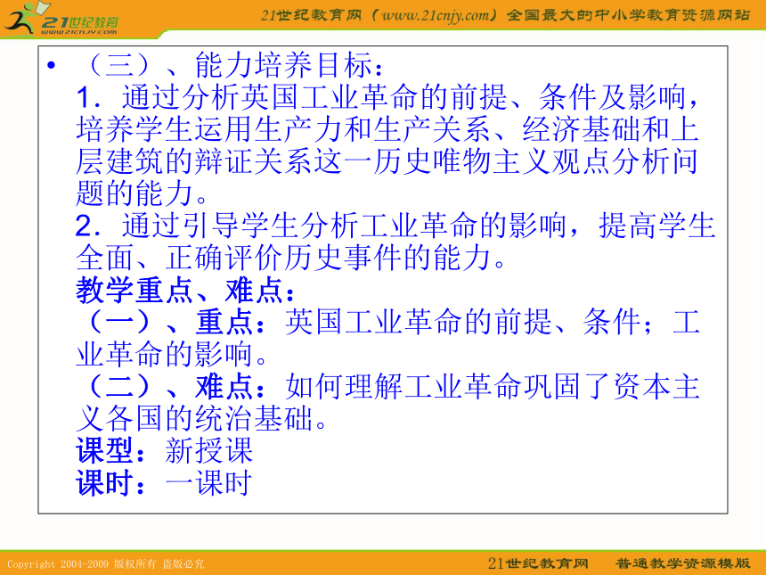766x575 pixels.
Task: Click the bullet point before (三)
Action: (x=52, y=64)
